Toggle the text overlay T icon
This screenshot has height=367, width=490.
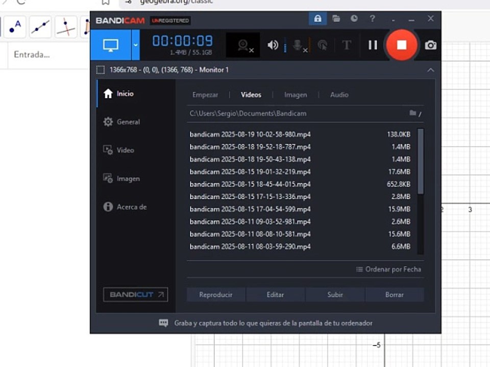pos(346,45)
